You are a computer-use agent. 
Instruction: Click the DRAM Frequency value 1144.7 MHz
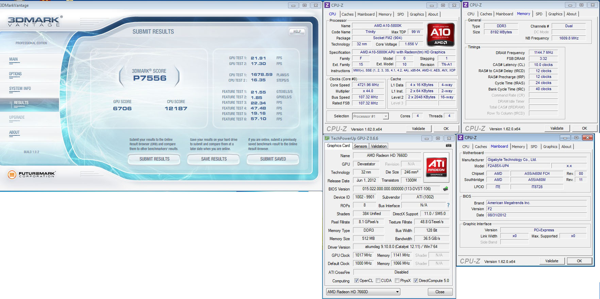[x=544, y=52]
